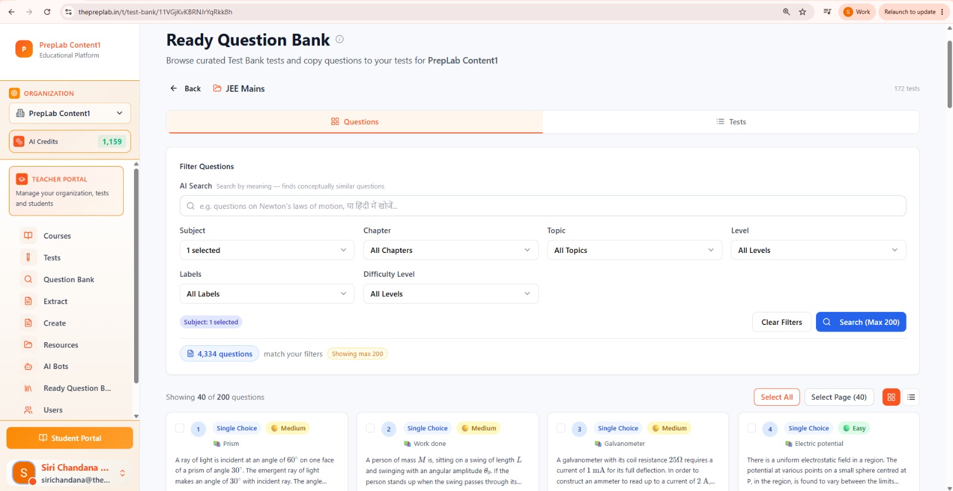953x491 pixels.
Task: Reload the page with refresh icon
Action: pos(47,12)
